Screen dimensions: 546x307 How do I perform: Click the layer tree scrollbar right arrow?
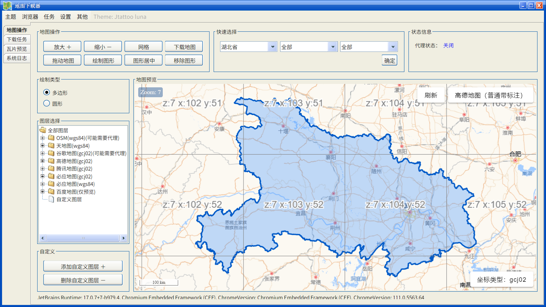pyautogui.click(x=123, y=238)
